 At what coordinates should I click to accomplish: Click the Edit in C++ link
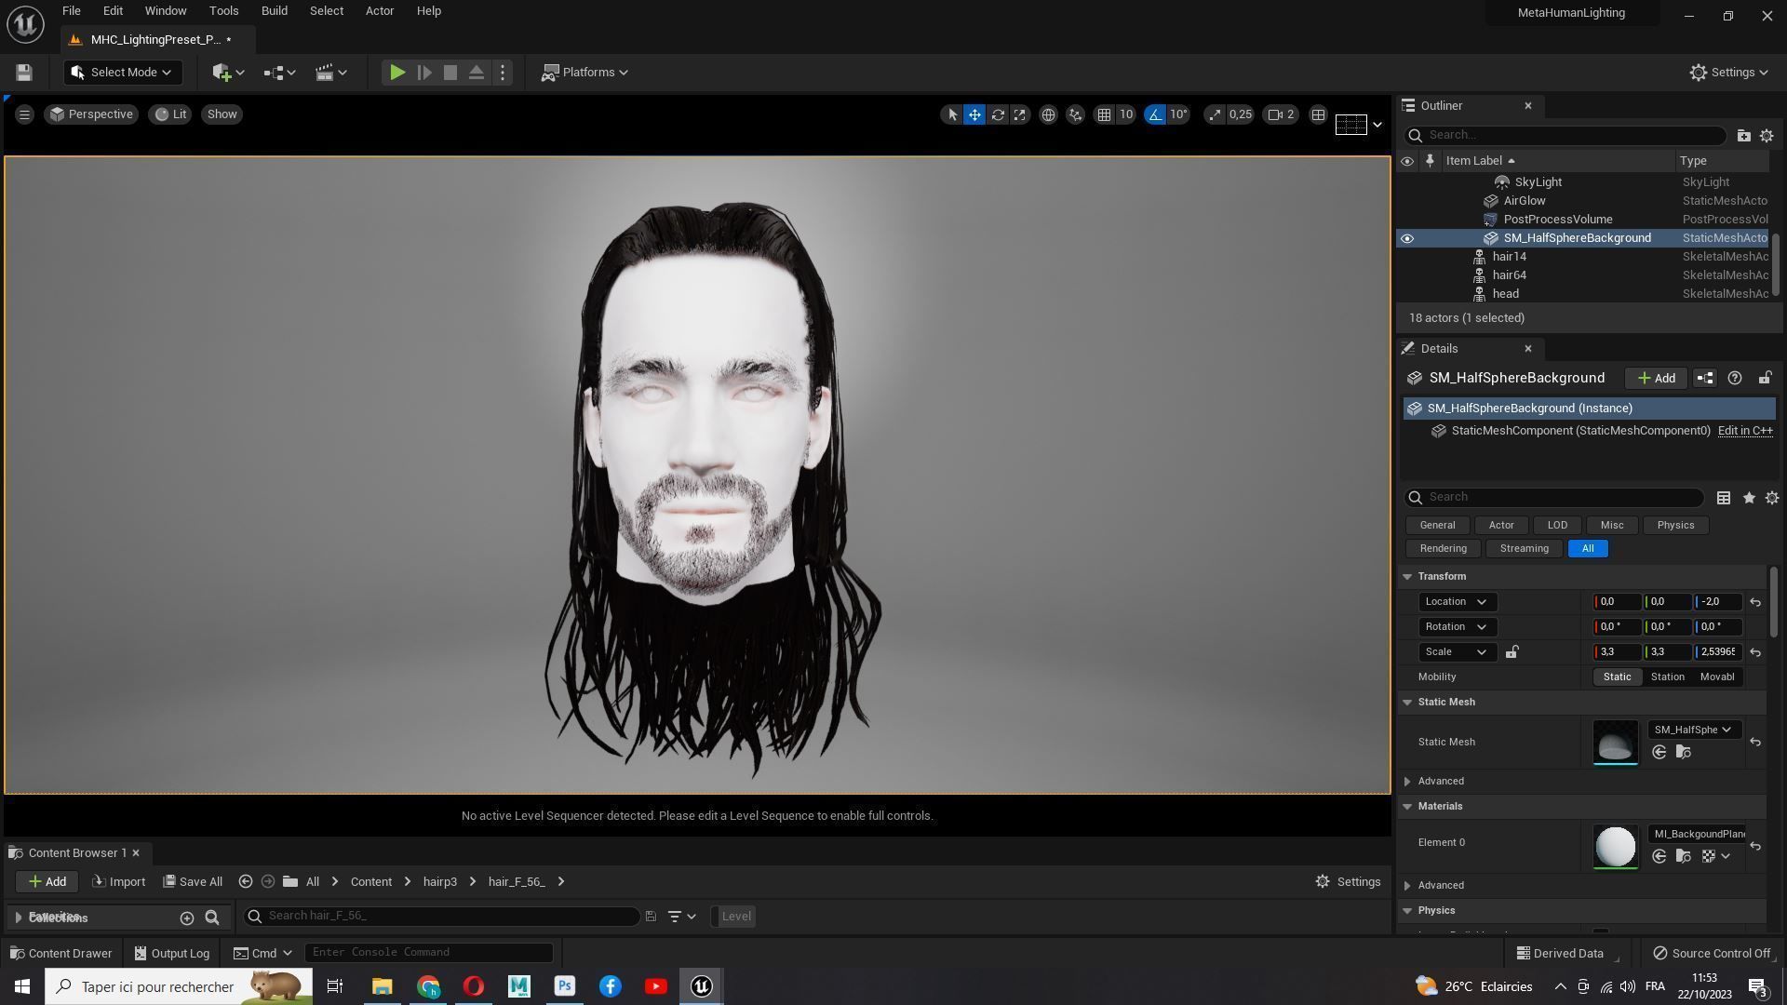click(x=1744, y=431)
